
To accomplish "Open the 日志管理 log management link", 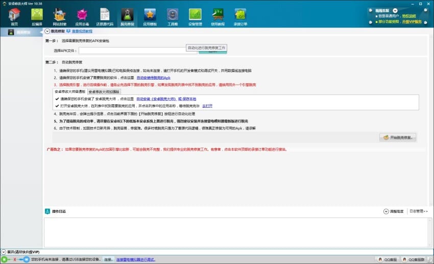I will click(x=418, y=211).
